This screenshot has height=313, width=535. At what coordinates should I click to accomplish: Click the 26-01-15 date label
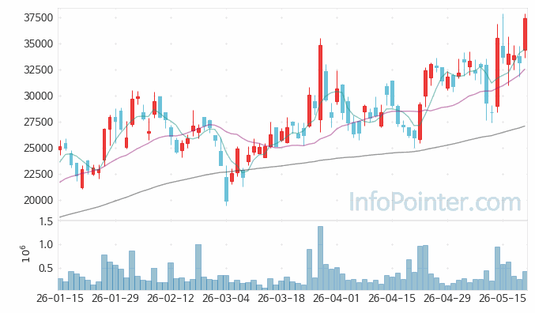tap(60, 298)
